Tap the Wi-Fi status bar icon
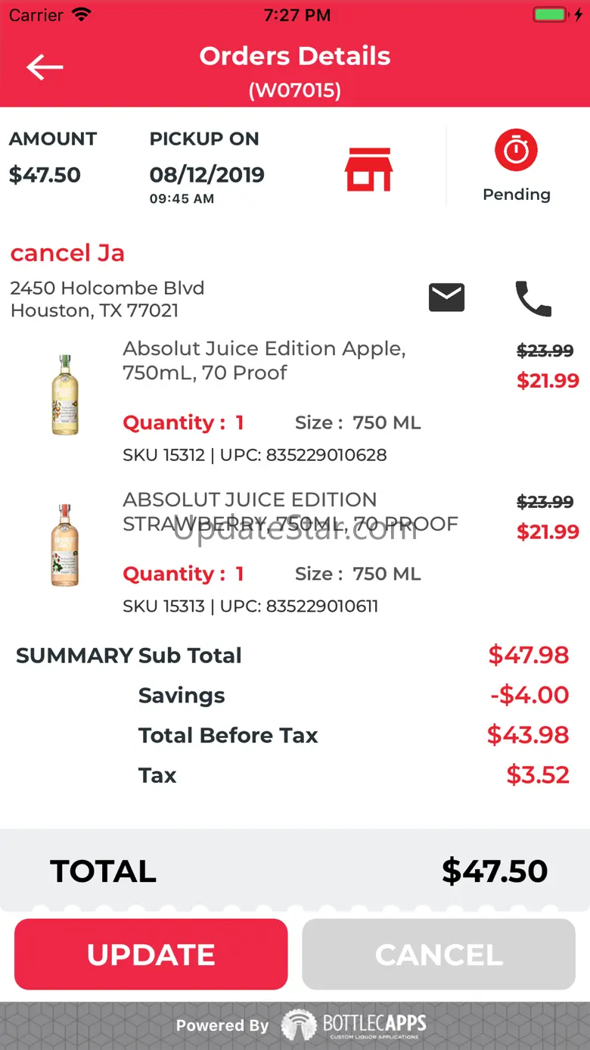This screenshot has width=590, height=1050. click(x=81, y=14)
